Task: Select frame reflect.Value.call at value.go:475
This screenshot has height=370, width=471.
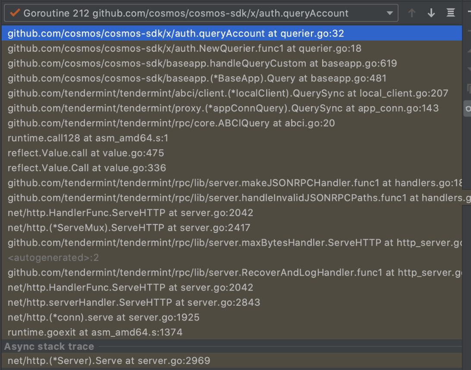Action: (232, 153)
